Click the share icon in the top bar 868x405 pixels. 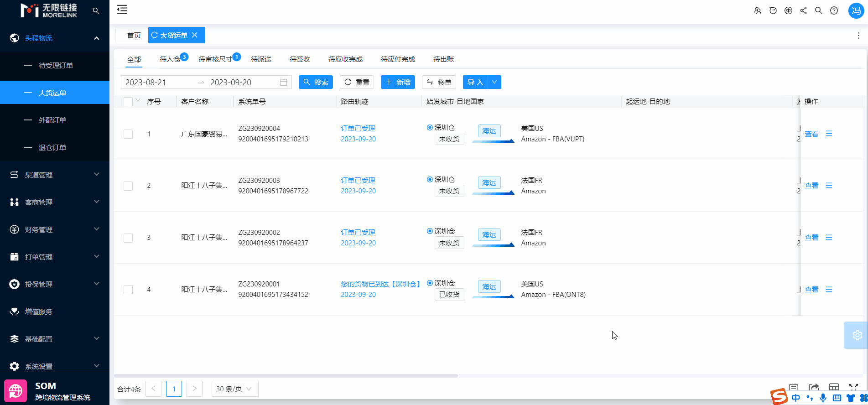pyautogui.click(x=803, y=10)
